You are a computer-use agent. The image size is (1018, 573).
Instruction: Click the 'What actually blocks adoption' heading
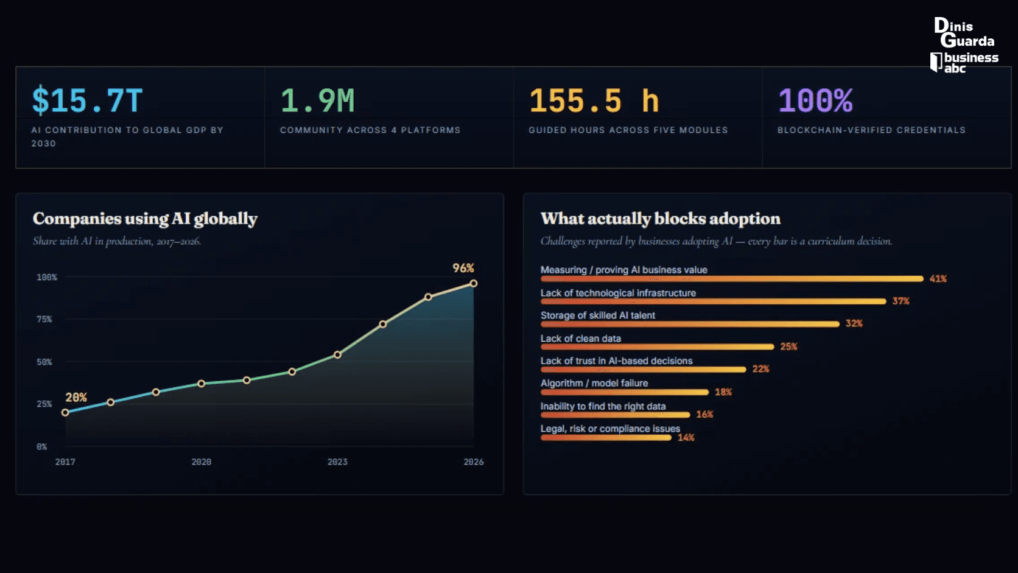coord(661,219)
